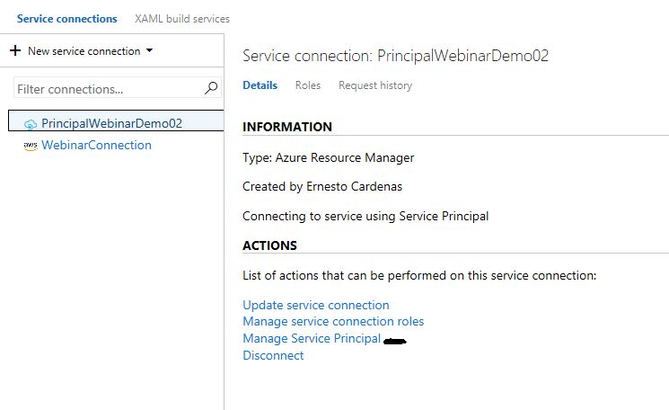Click the Azure cloud icon beside PrincipalWebinarDemo02

(x=31, y=124)
